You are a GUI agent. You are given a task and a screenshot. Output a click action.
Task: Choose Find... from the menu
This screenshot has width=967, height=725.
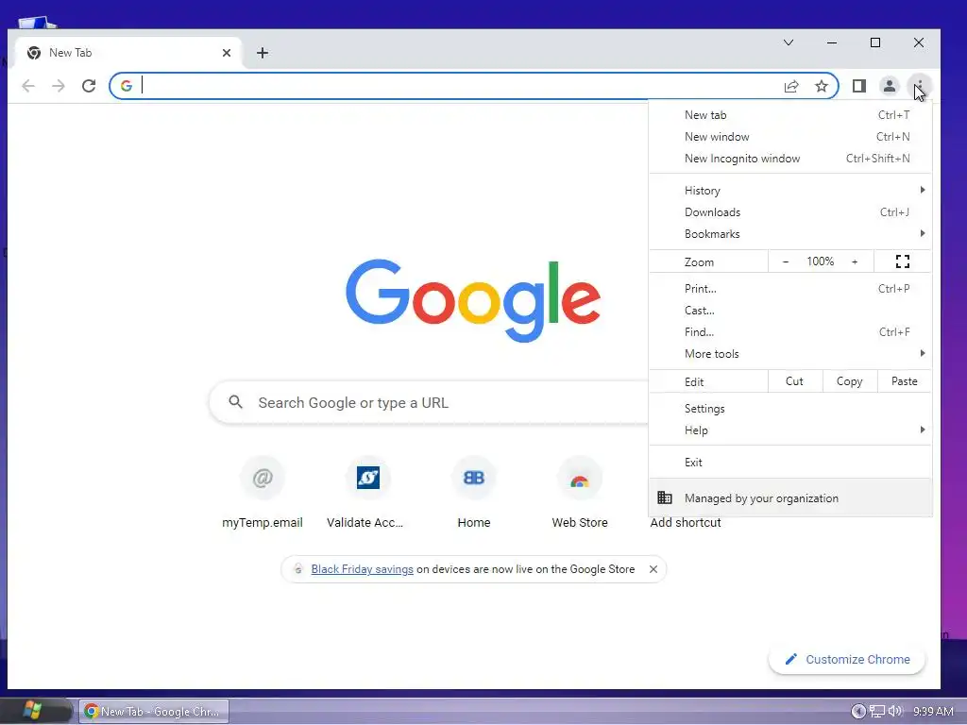[790, 331]
